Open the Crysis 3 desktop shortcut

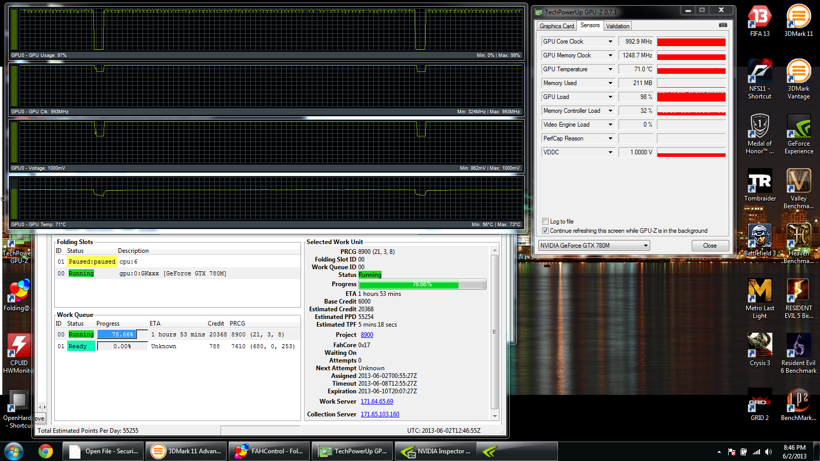click(x=759, y=350)
